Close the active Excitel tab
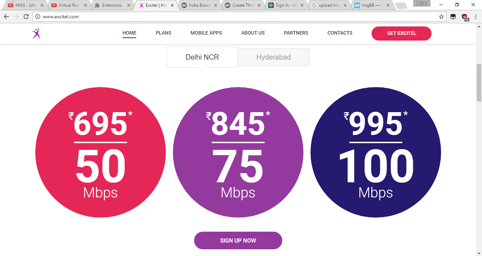This screenshot has width=482, height=256. pos(172,5)
